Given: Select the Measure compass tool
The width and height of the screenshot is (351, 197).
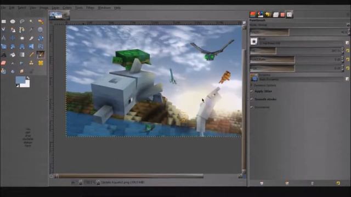Looking at the screenshot, I should coord(4,38).
